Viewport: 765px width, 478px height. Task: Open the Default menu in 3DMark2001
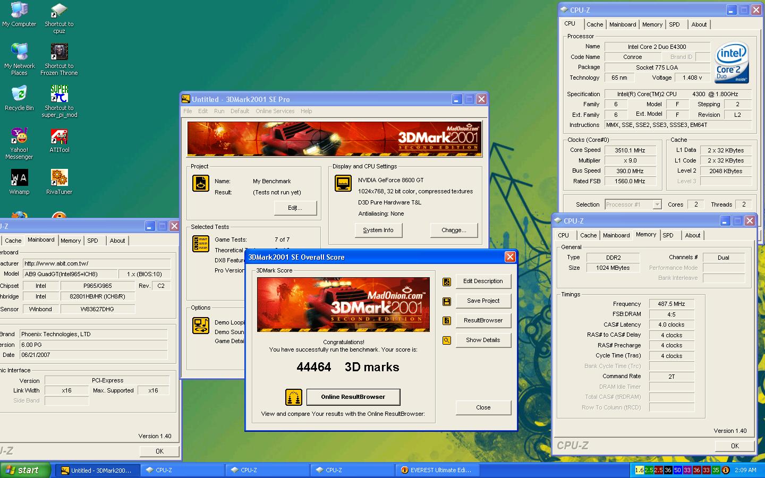tap(240, 111)
